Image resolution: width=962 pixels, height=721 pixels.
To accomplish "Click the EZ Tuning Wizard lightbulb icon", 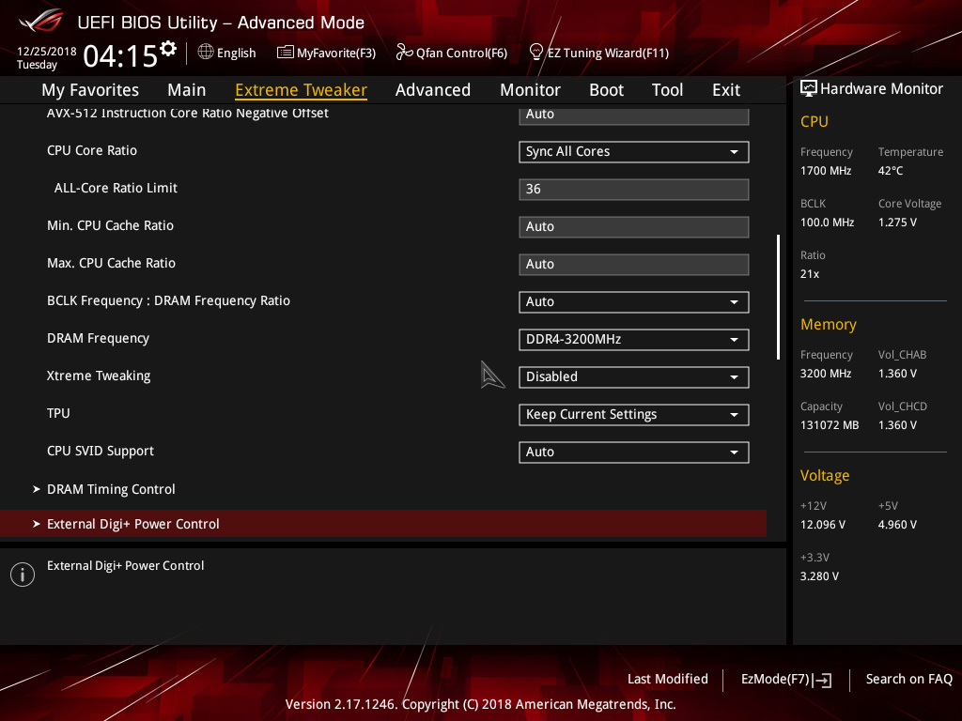I will 535,53.
